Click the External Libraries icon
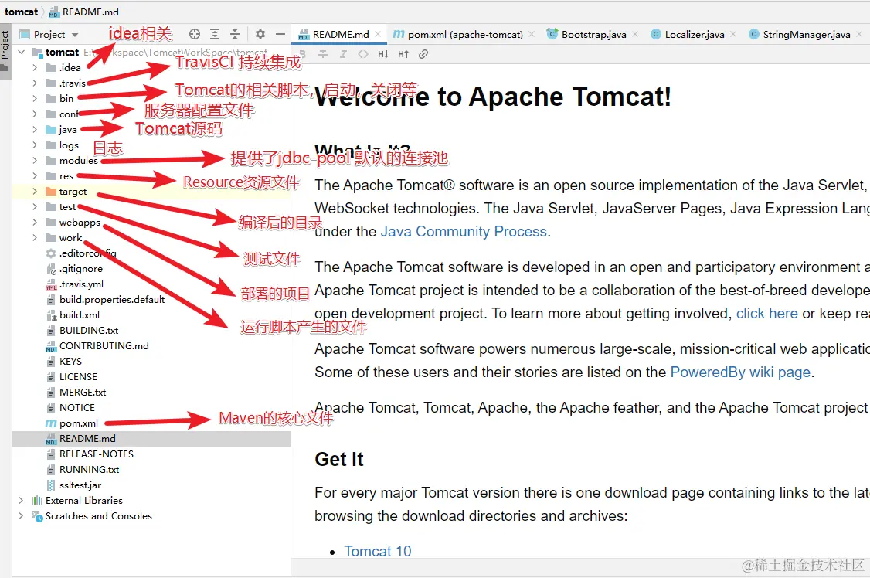The width and height of the screenshot is (870, 578). pos(37,501)
